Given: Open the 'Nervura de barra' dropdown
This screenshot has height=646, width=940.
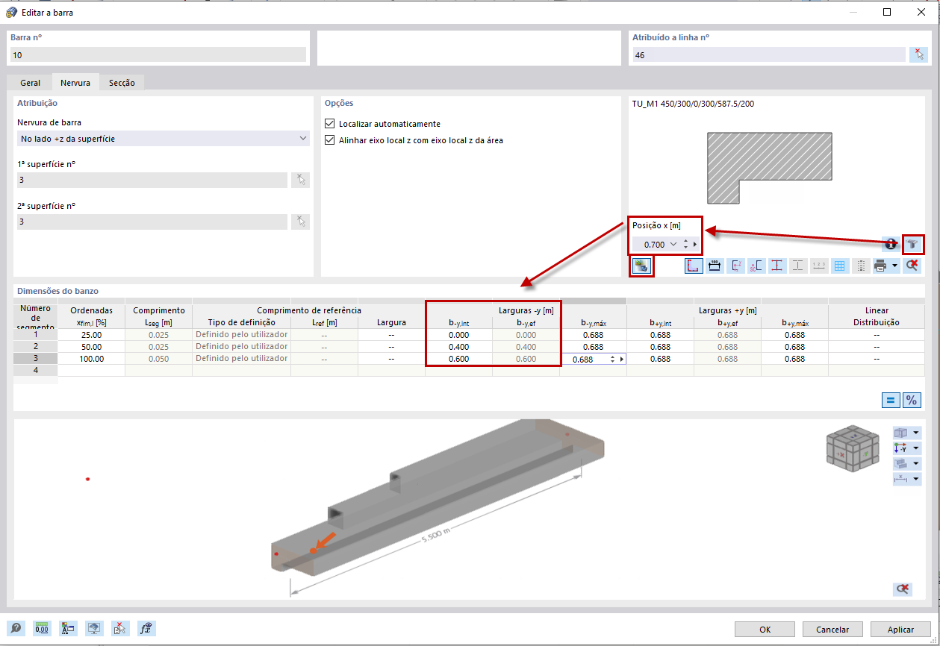Looking at the screenshot, I should tap(303, 138).
